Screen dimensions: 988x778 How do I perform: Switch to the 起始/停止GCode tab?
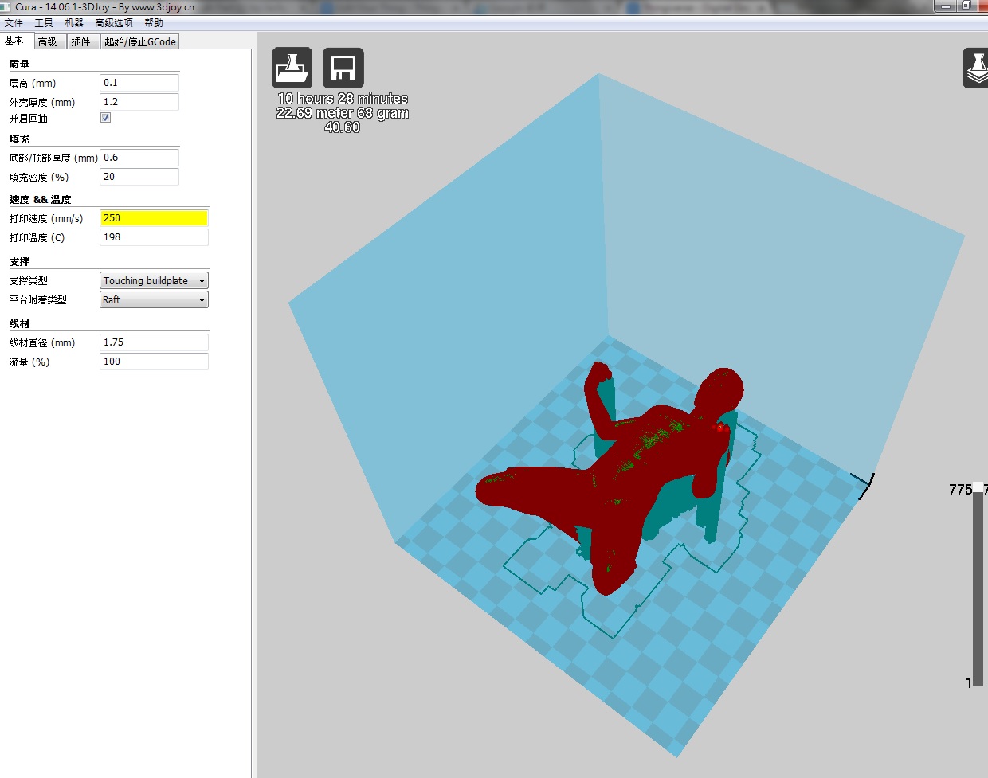click(140, 41)
